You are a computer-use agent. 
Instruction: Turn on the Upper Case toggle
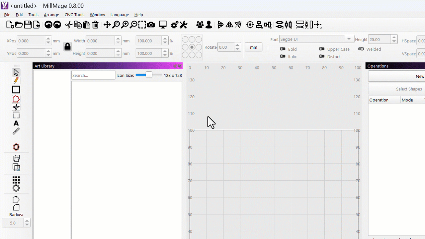point(322,49)
